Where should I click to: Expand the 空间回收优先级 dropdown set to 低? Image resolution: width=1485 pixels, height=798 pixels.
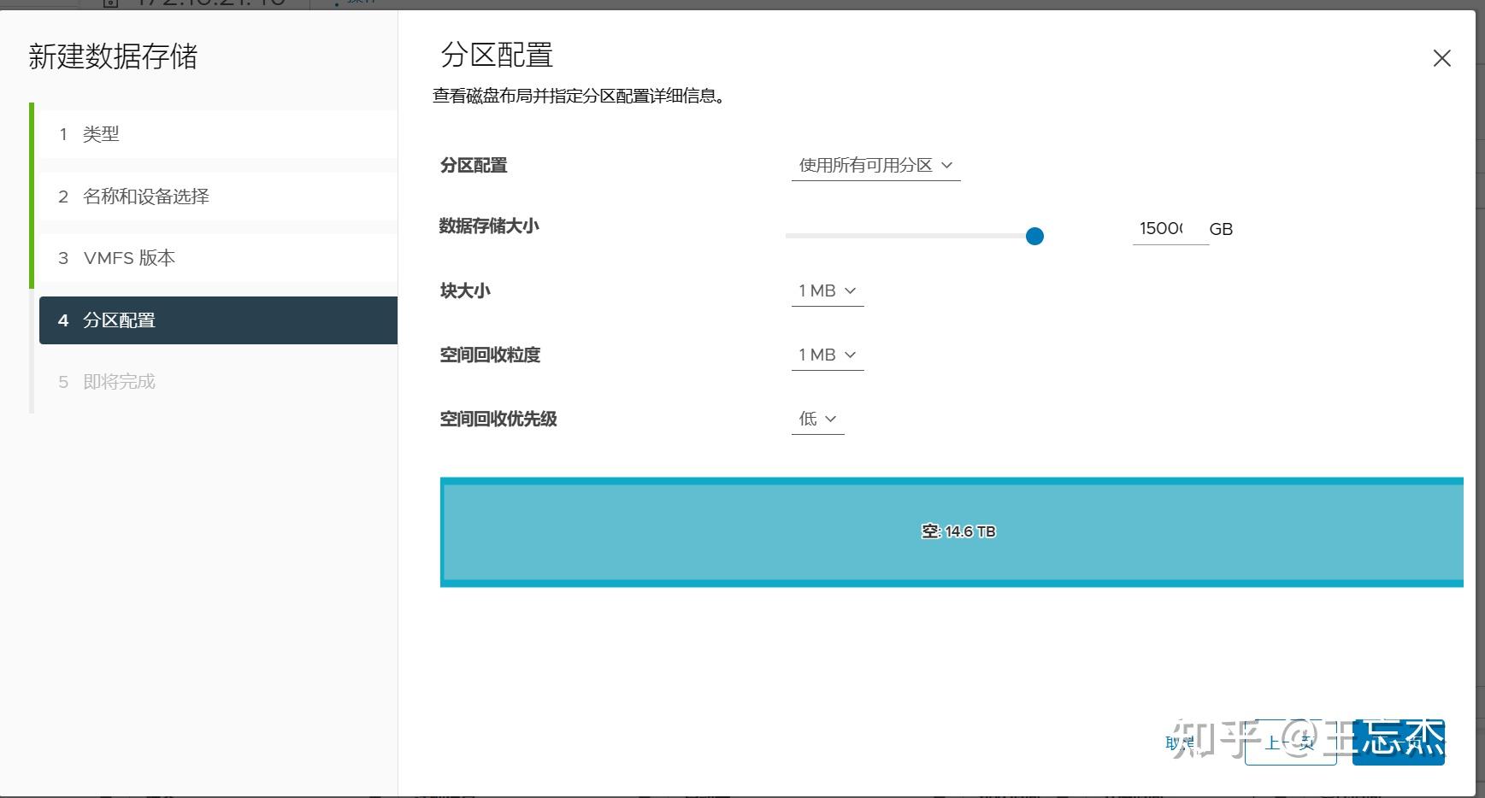click(x=816, y=419)
